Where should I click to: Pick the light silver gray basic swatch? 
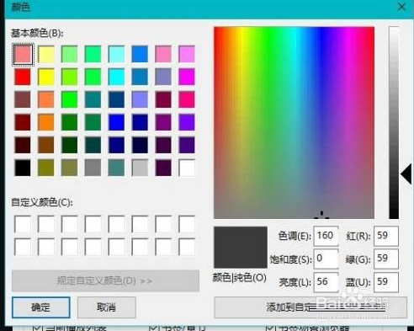(140, 168)
